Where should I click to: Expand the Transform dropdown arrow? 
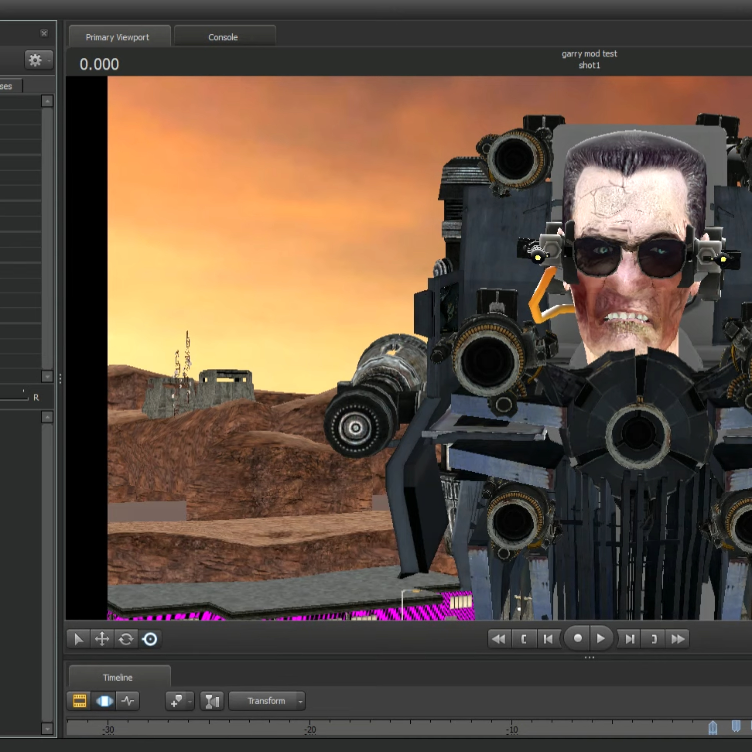click(301, 701)
